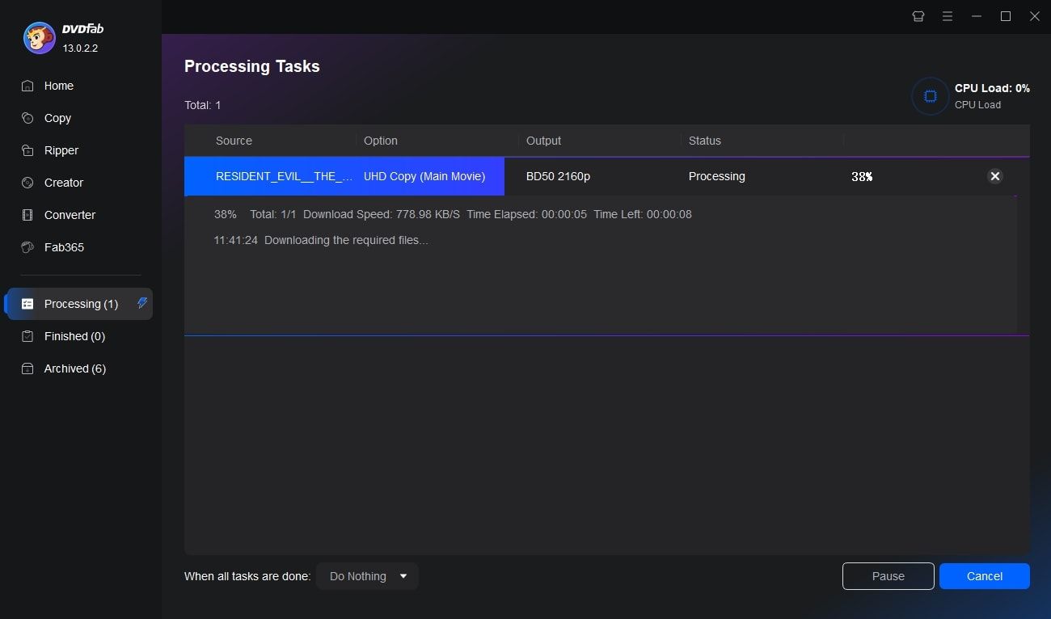1051x619 pixels.
Task: Click the Processing Tasks heading
Action: click(x=252, y=66)
